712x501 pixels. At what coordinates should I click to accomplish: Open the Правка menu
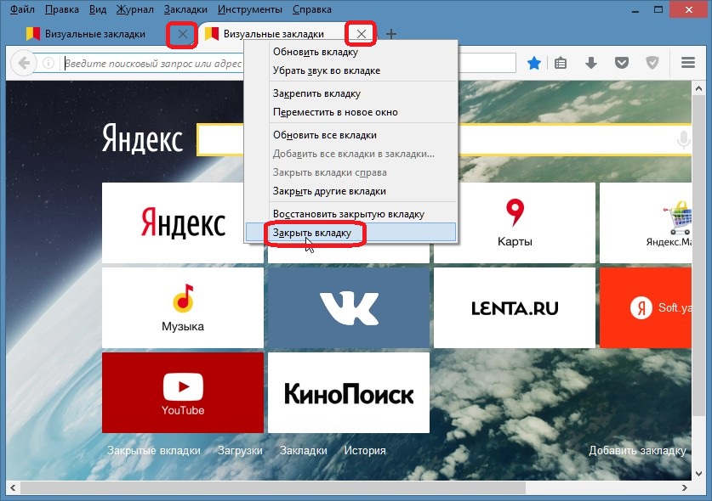tap(62, 9)
